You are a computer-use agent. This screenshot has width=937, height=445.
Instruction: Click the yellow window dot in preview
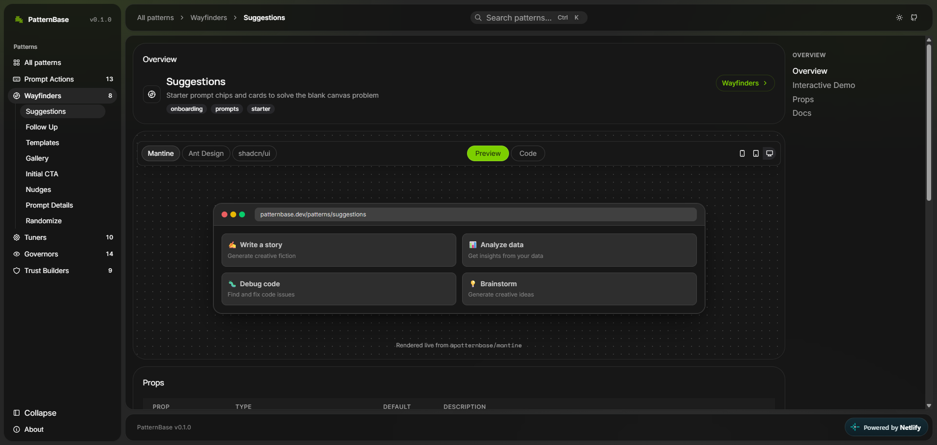pyautogui.click(x=233, y=214)
